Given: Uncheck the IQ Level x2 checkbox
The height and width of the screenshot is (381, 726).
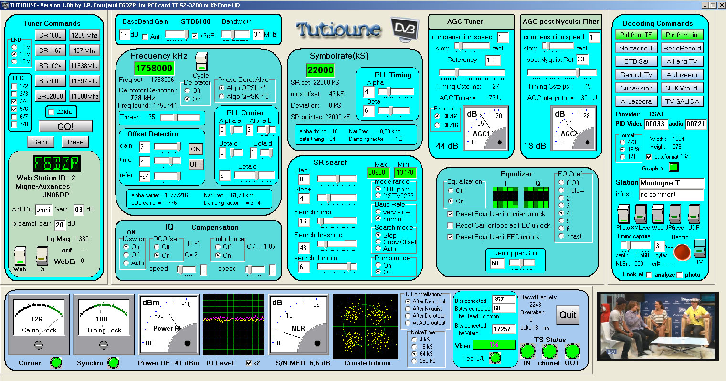Looking at the screenshot, I should [248, 363].
